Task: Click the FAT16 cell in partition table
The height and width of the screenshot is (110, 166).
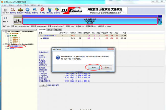Action: [x=73, y=38]
